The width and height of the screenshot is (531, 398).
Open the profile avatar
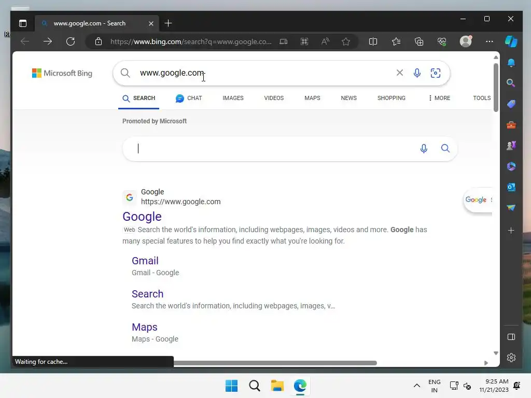(x=466, y=41)
